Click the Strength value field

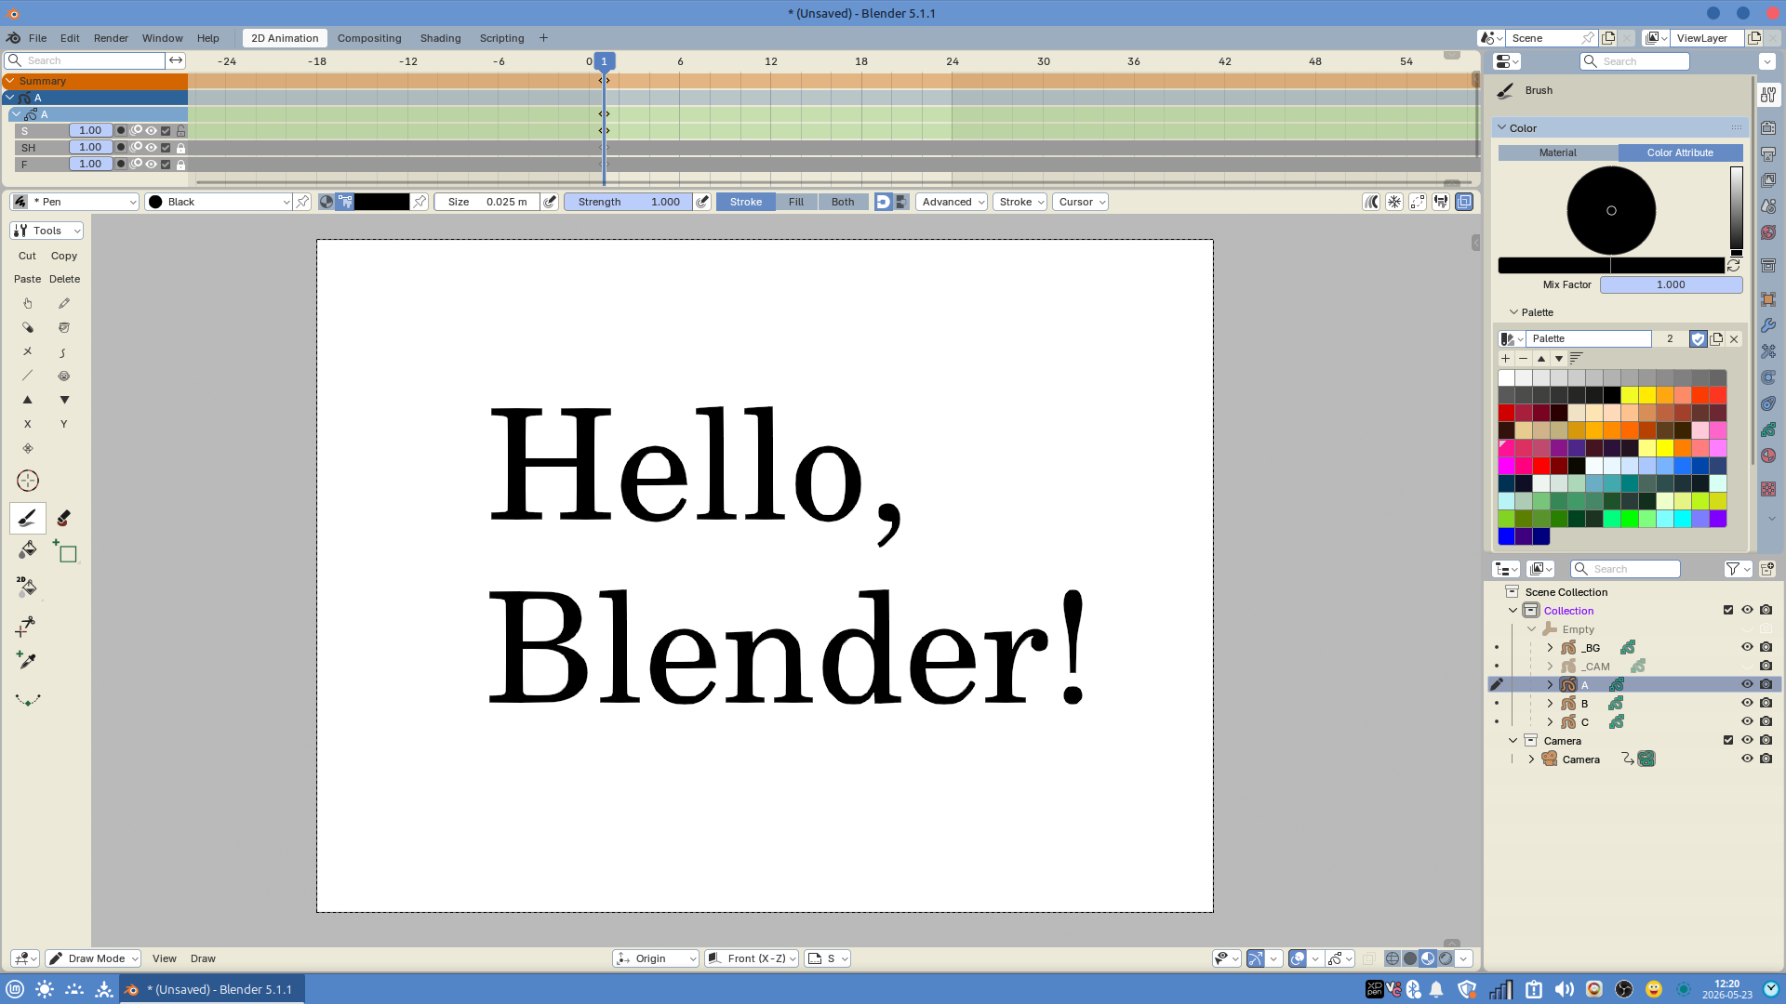pos(628,202)
